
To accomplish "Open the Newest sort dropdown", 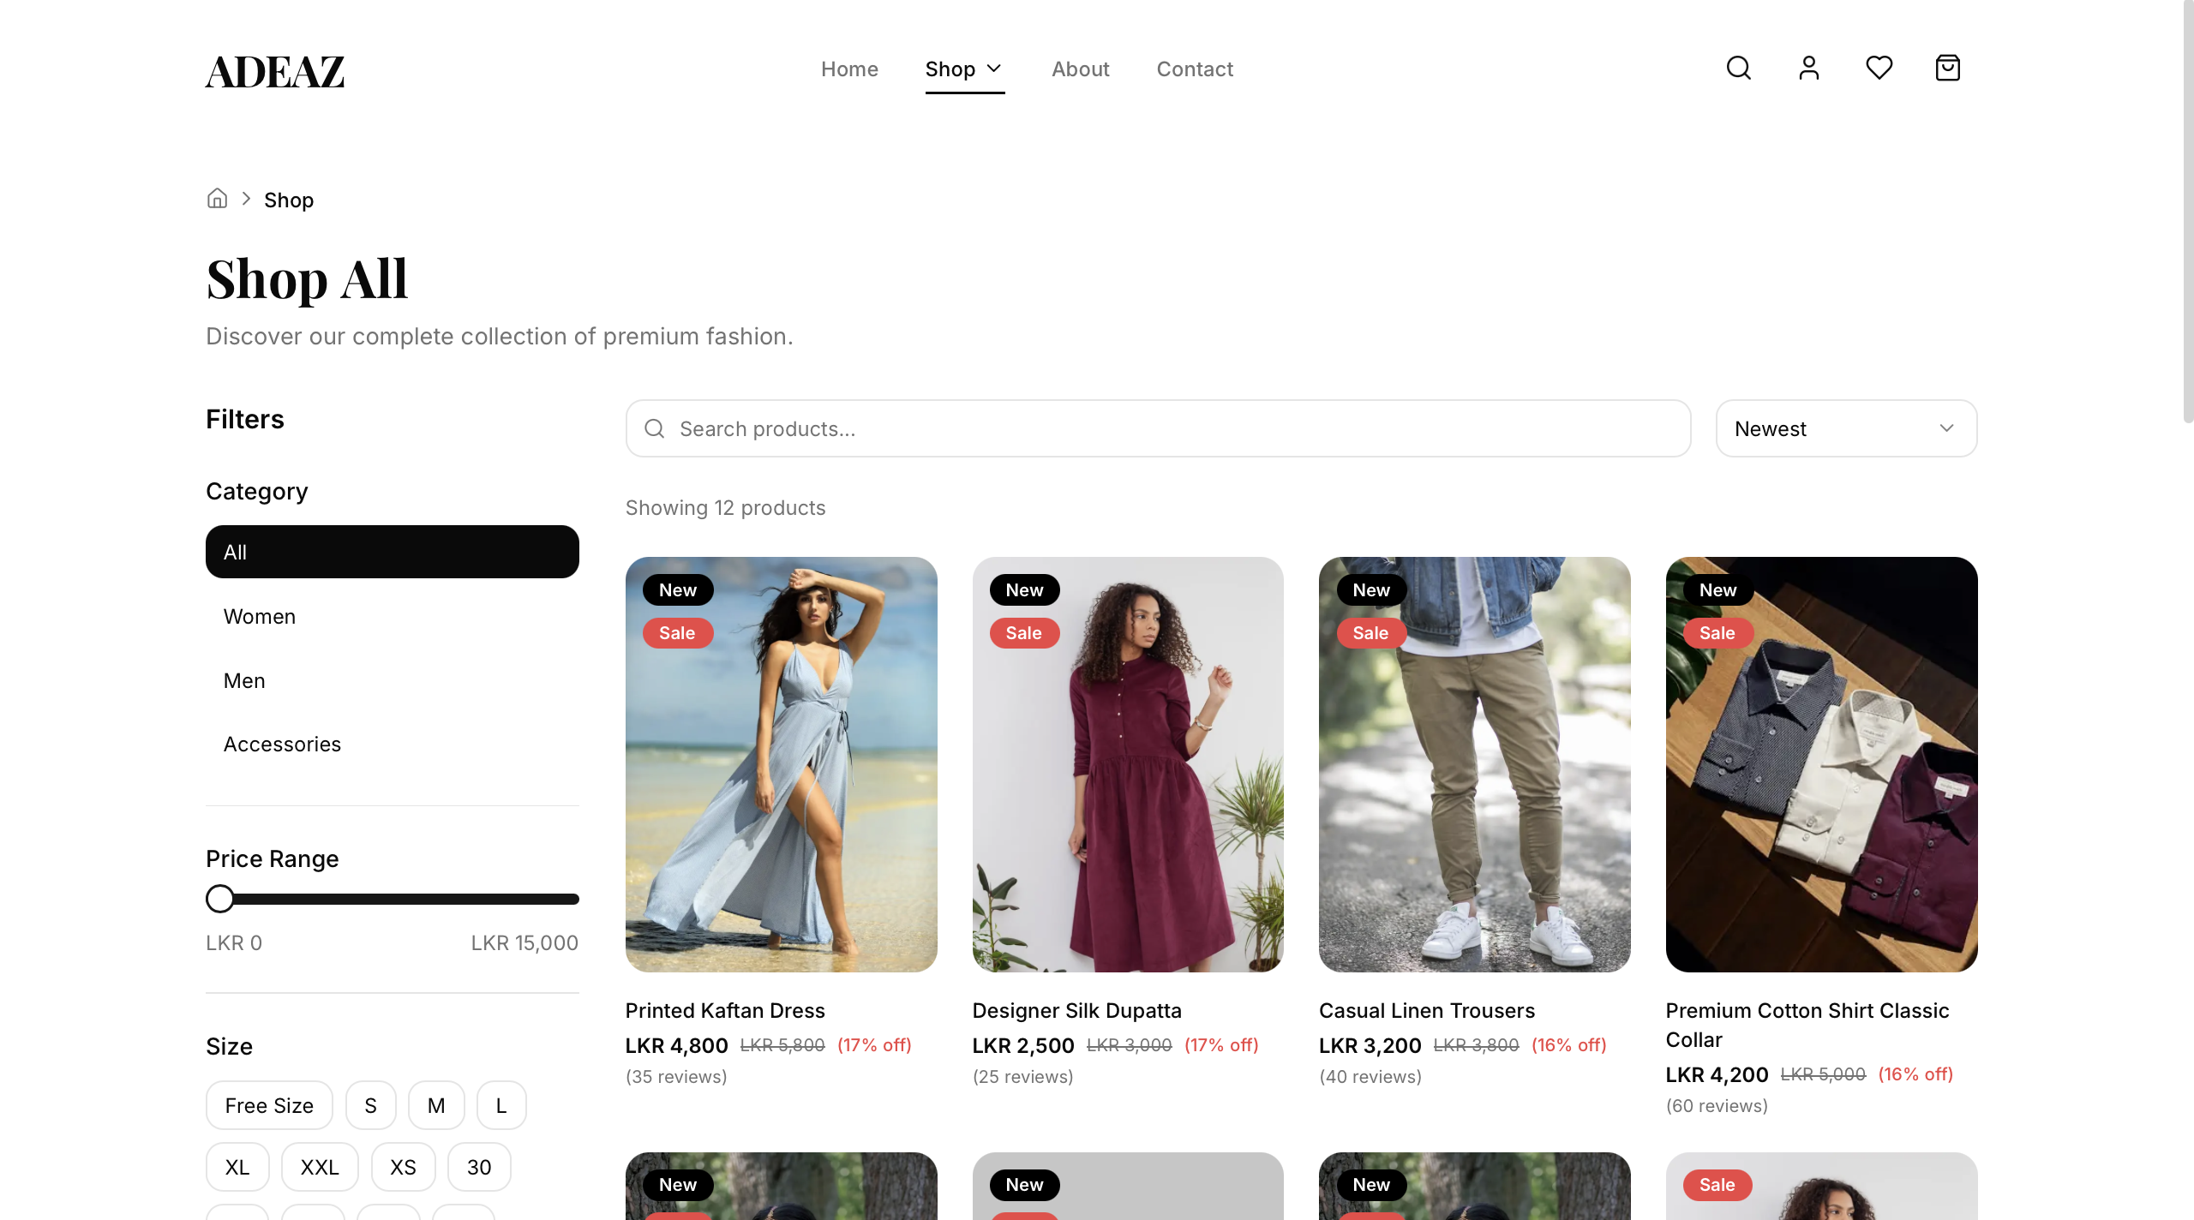I will (x=1845, y=428).
